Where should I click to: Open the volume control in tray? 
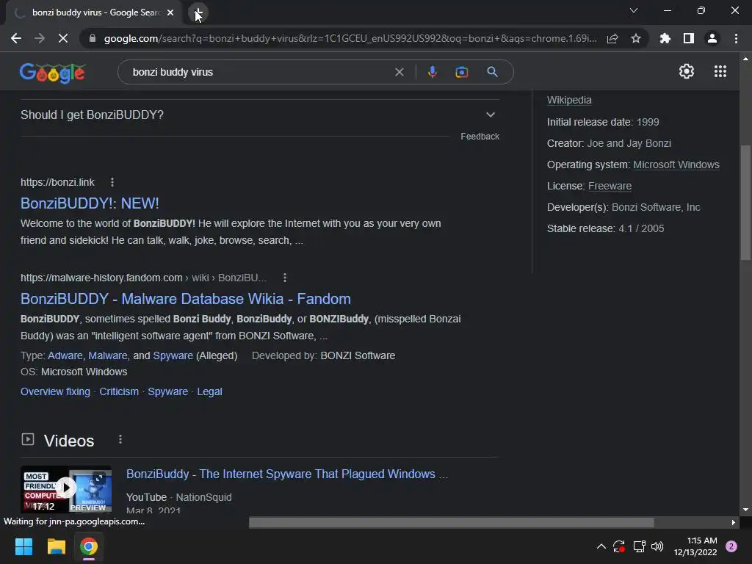pos(657,546)
